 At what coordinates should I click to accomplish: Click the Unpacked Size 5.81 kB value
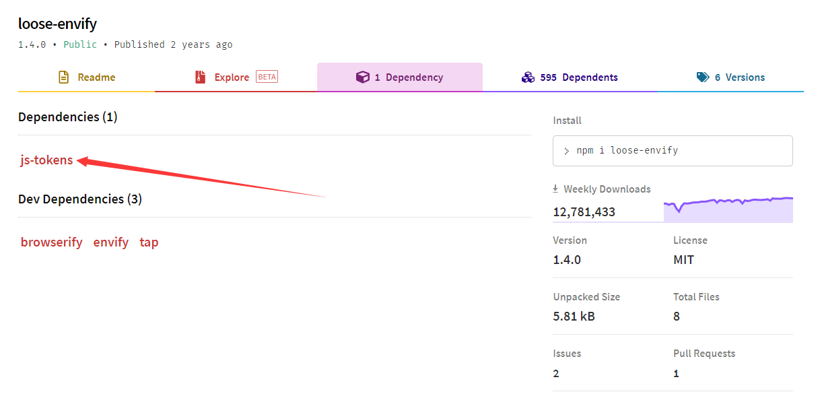pos(574,316)
